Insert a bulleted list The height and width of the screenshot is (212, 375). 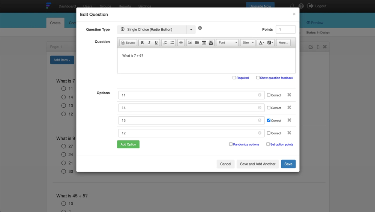click(172, 43)
